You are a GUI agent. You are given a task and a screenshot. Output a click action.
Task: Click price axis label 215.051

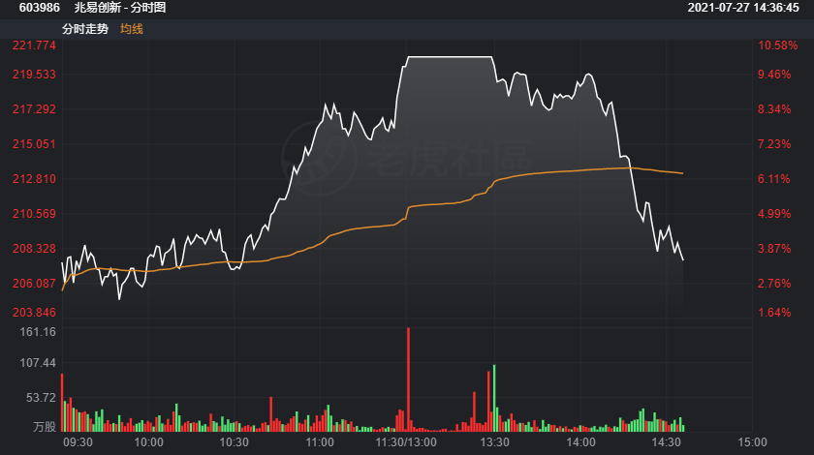tap(34, 144)
